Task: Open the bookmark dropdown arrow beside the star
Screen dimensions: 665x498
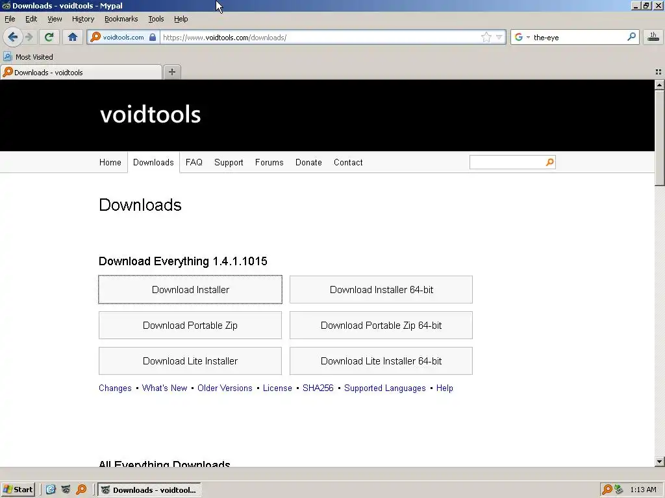Action: [x=499, y=37]
